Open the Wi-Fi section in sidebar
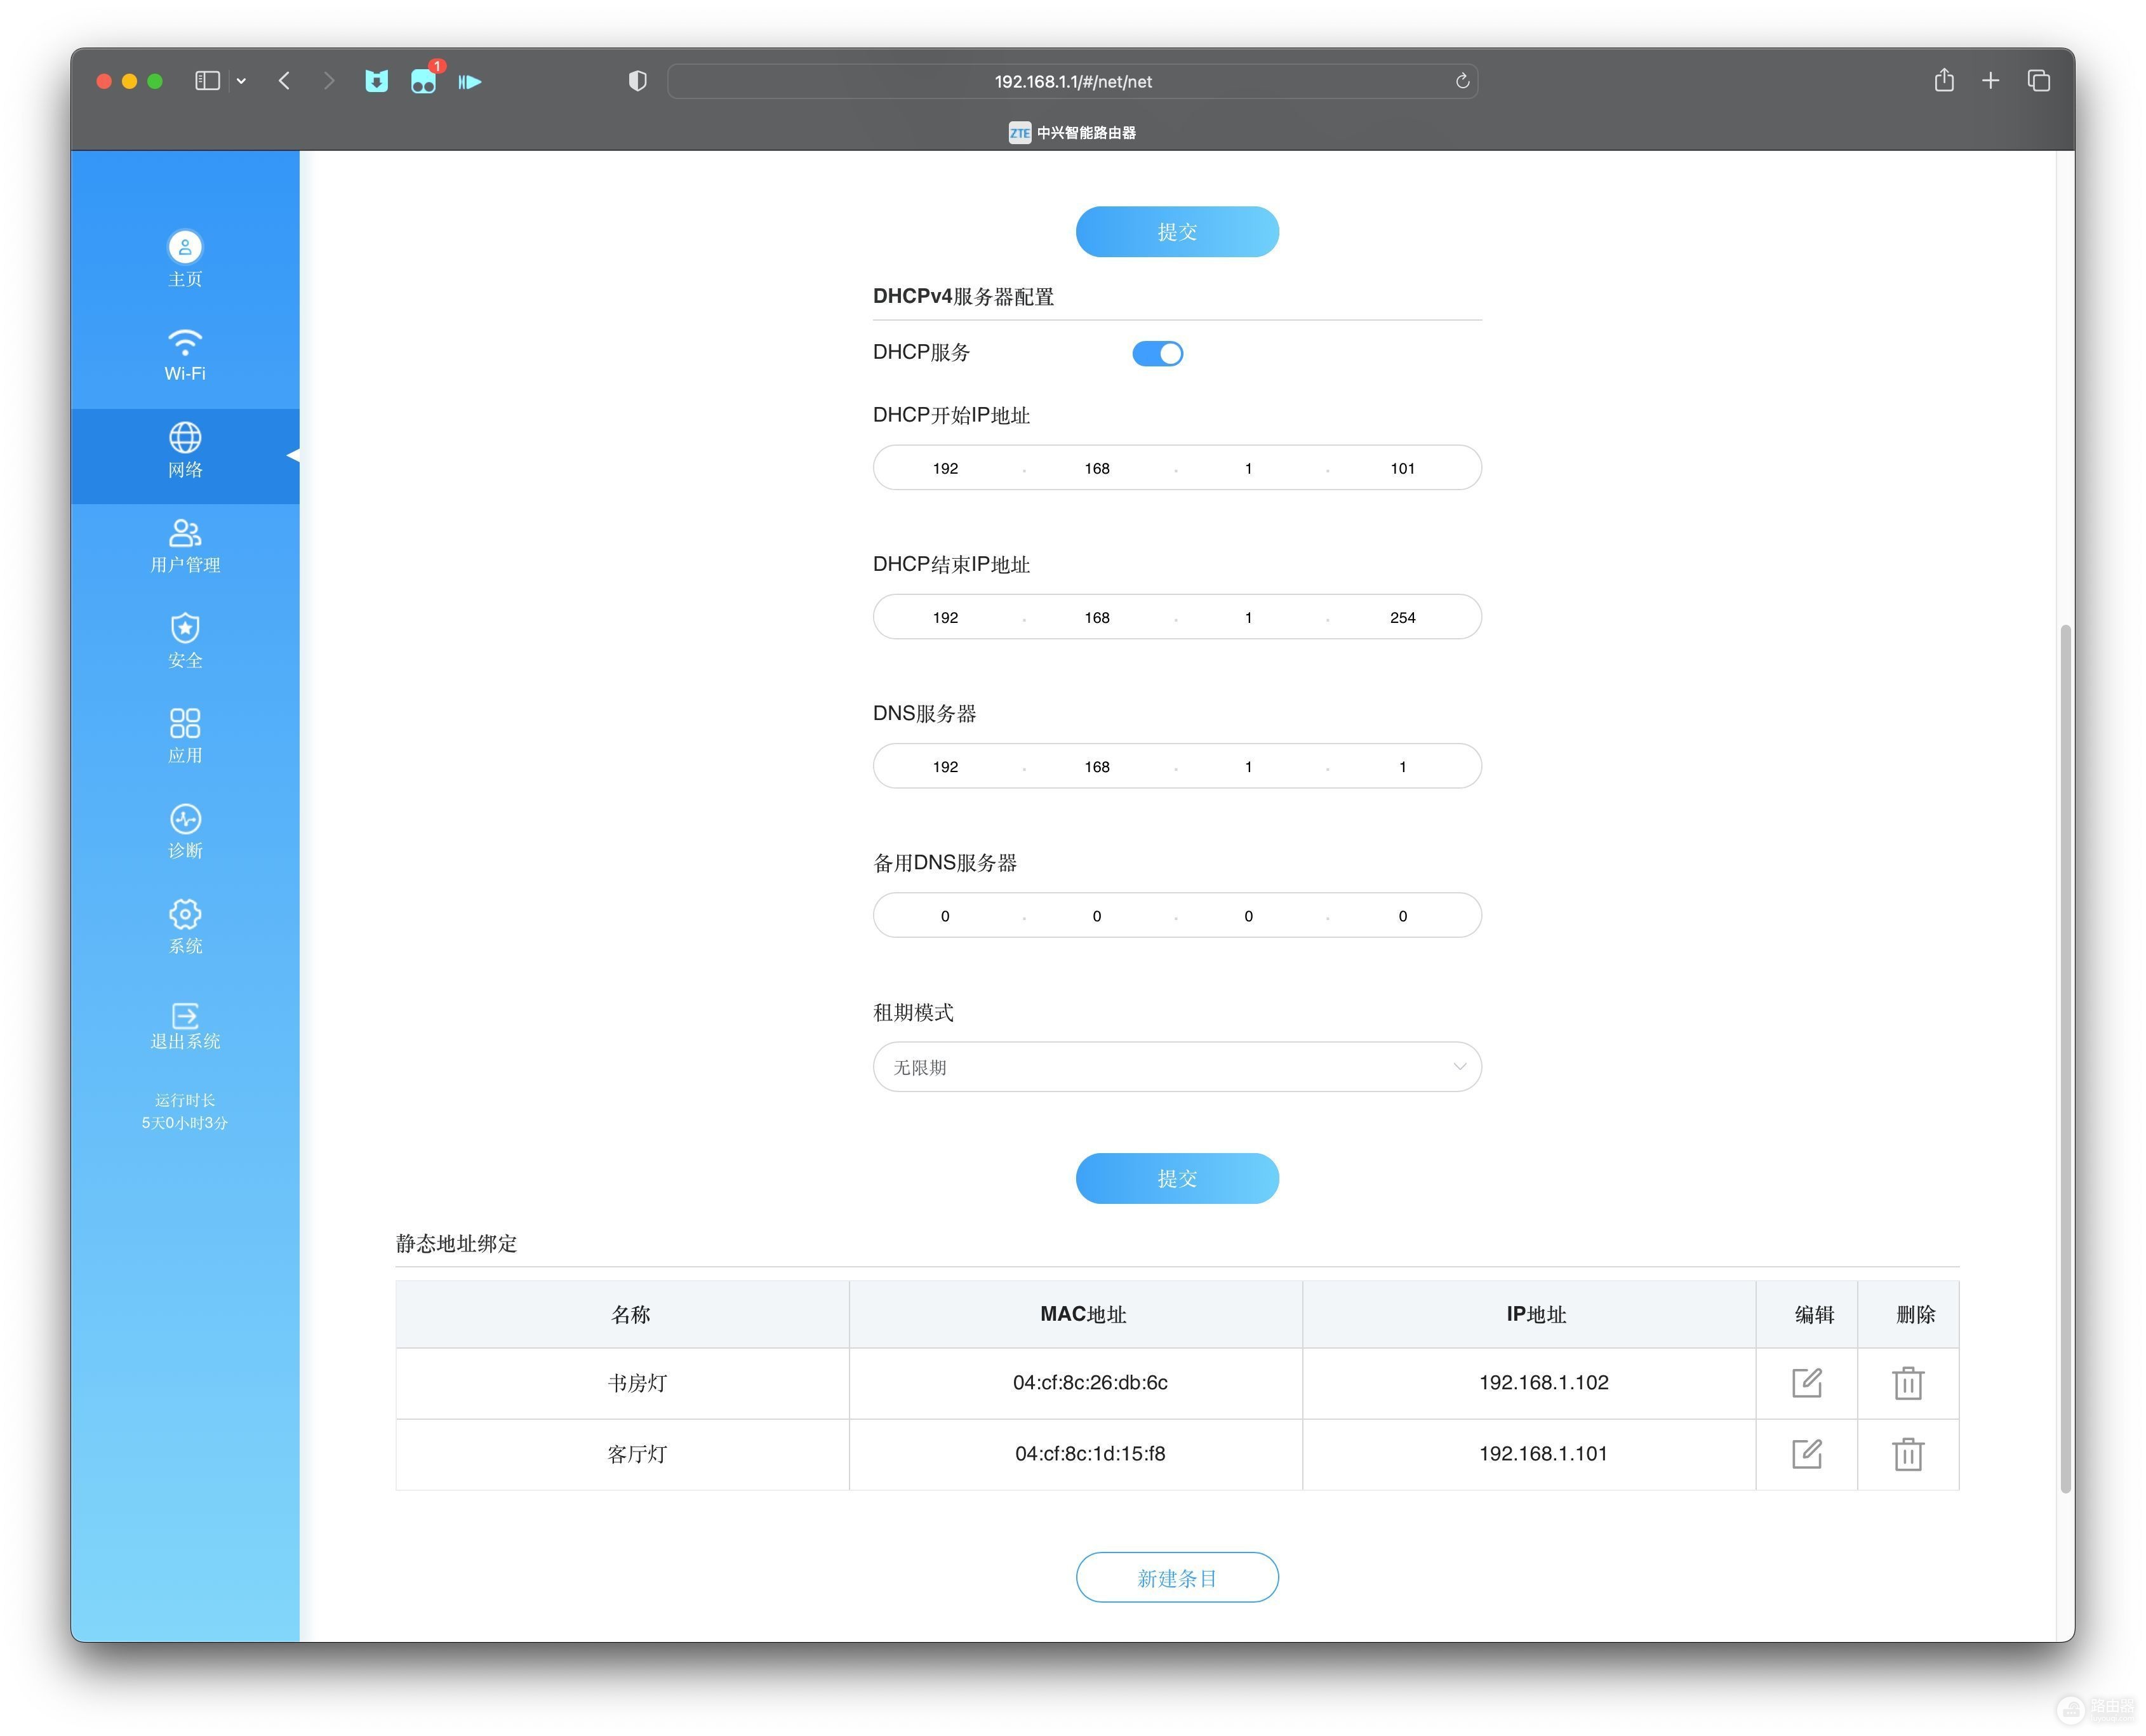This screenshot has width=2146, height=1736. [185, 355]
